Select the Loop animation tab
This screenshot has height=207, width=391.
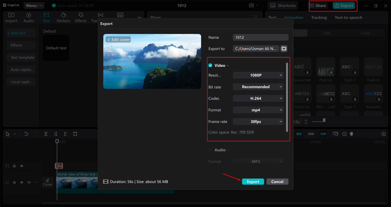(x=365, y=33)
